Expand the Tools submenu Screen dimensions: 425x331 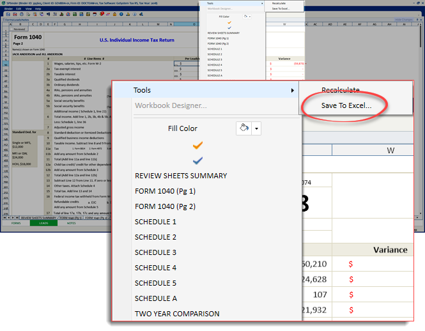(x=211, y=91)
